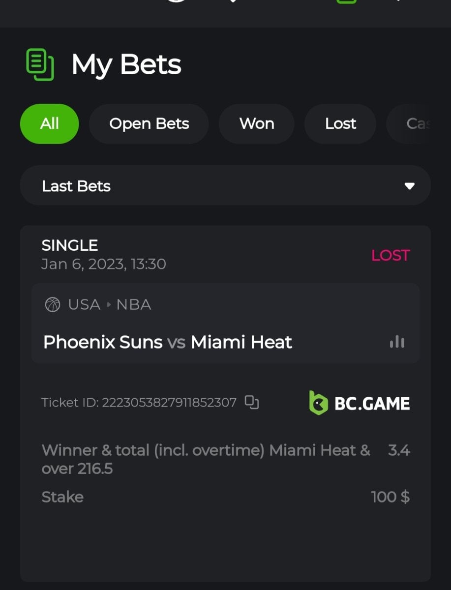Click the SINGLE bet type label
Screen dimensions: 451x590
[x=69, y=245]
